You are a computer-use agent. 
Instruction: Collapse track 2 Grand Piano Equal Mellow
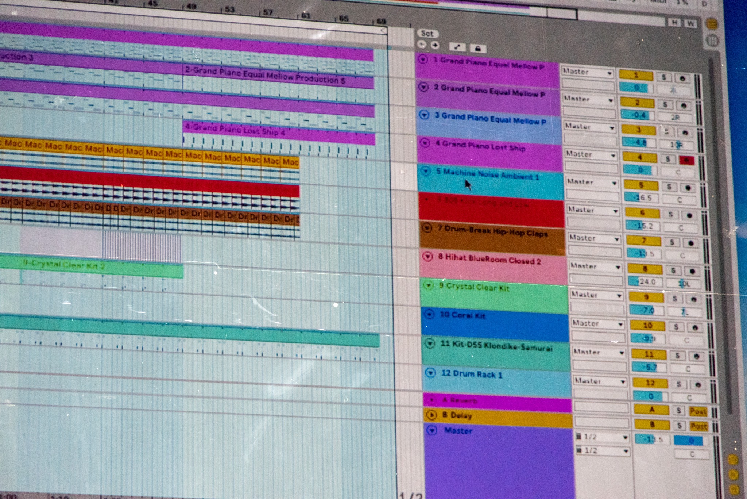(423, 87)
